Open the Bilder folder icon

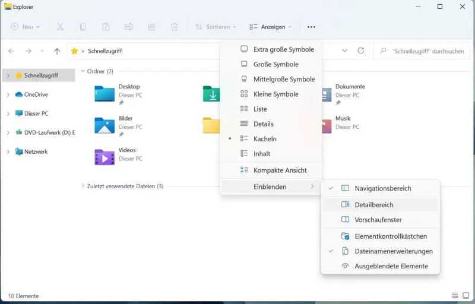[104, 125]
